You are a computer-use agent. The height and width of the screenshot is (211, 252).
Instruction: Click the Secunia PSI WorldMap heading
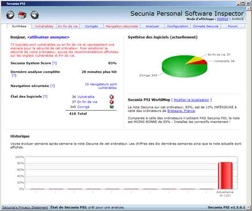[149, 100]
